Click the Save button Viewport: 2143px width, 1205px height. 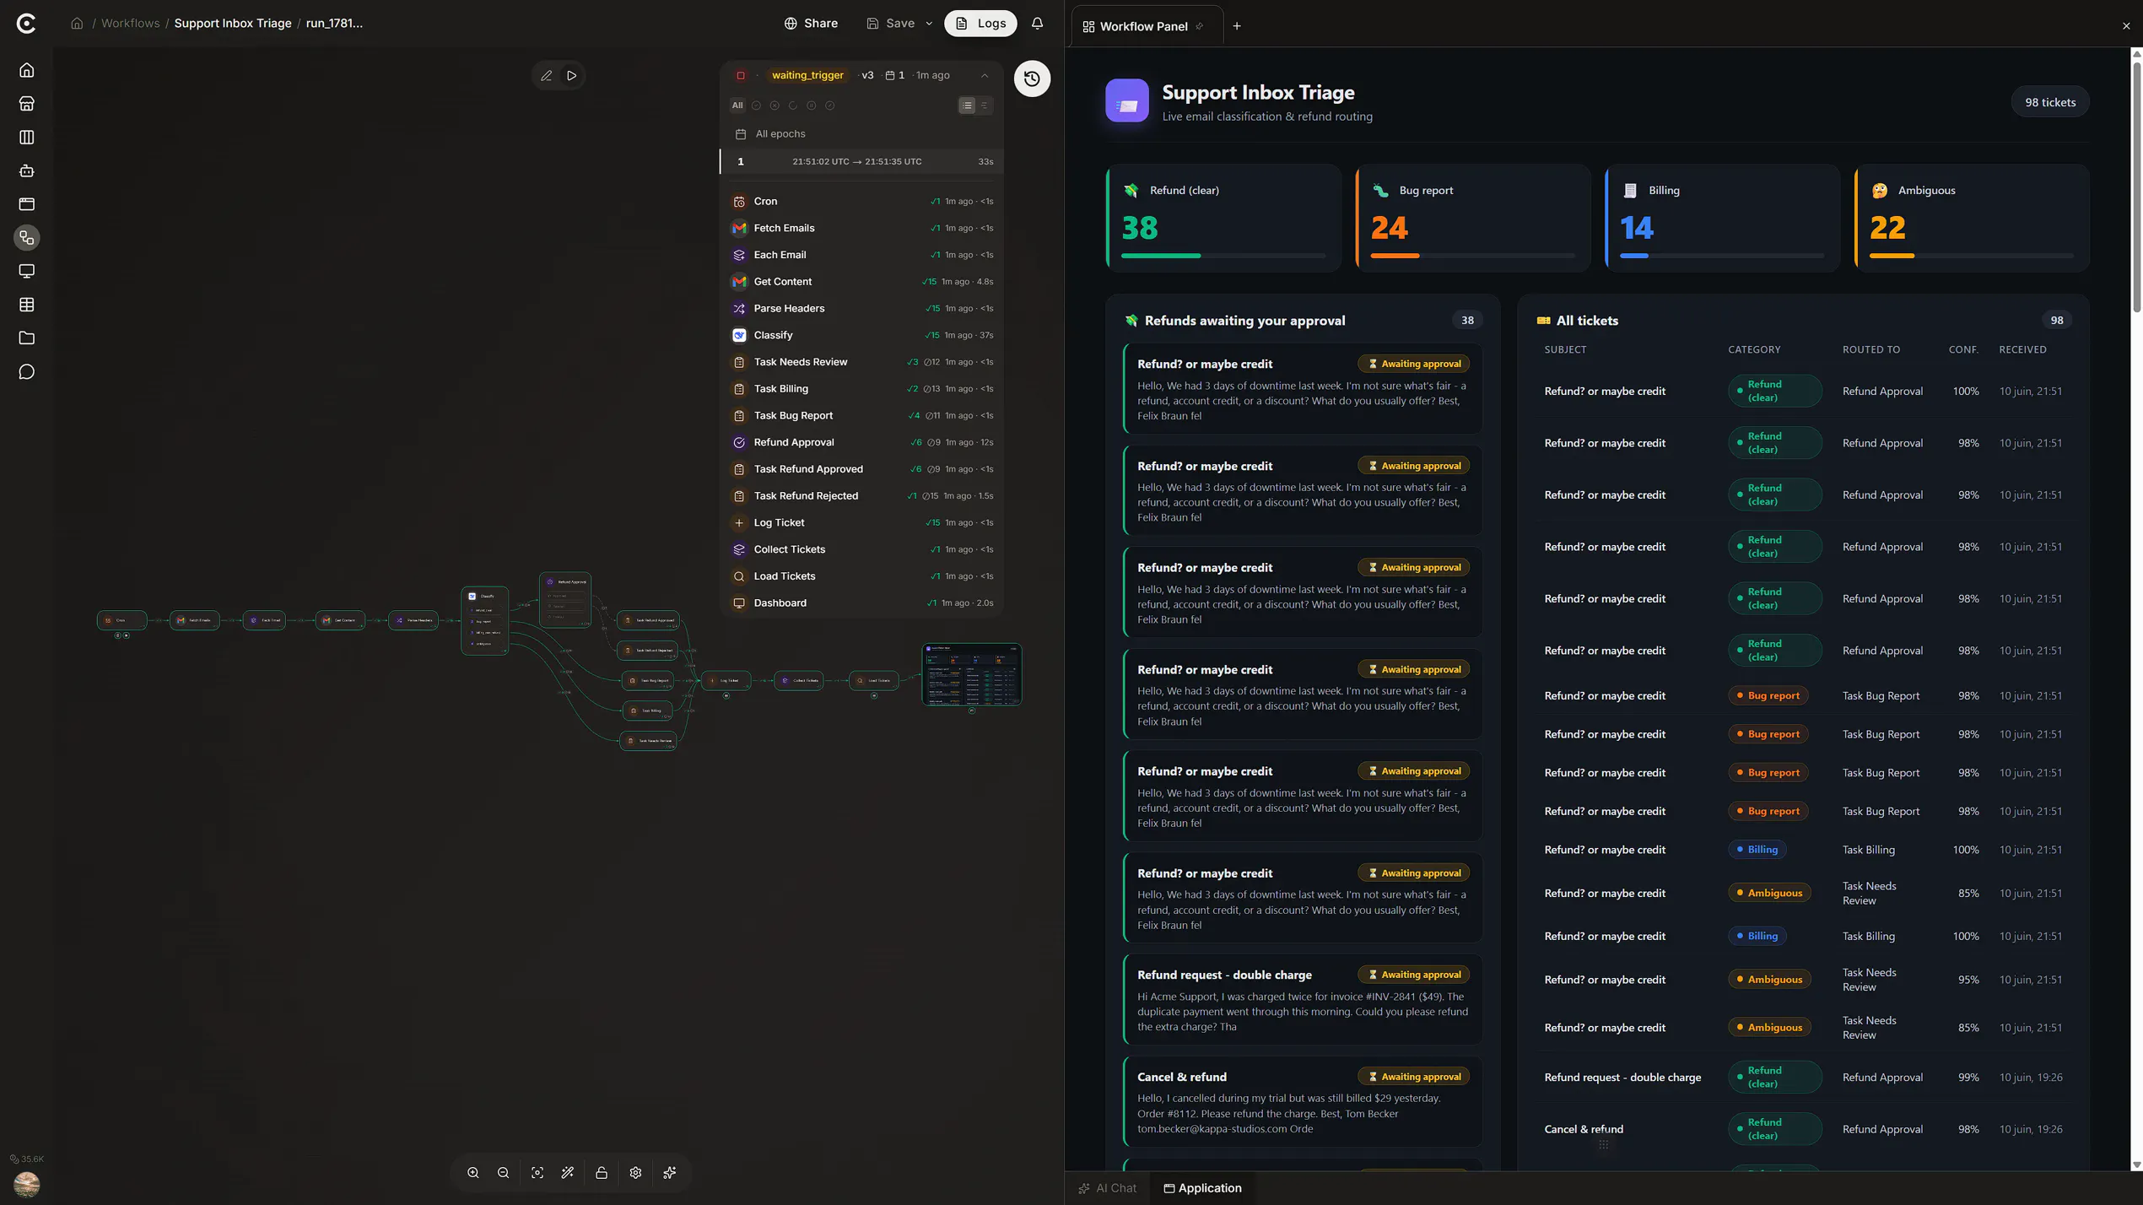891,24
